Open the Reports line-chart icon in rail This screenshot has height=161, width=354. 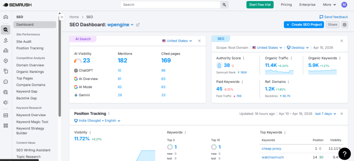coord(6,115)
